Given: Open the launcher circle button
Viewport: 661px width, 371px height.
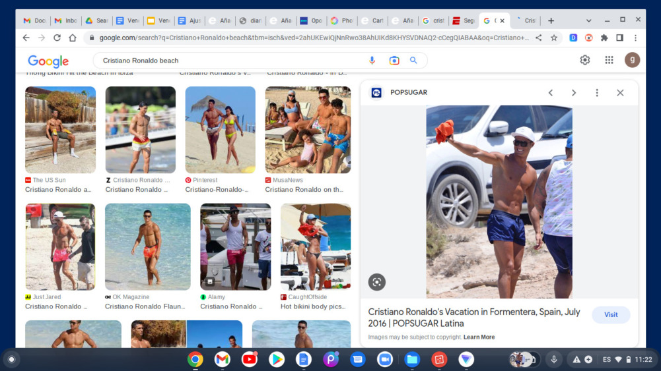Looking at the screenshot, I should pos(11,359).
